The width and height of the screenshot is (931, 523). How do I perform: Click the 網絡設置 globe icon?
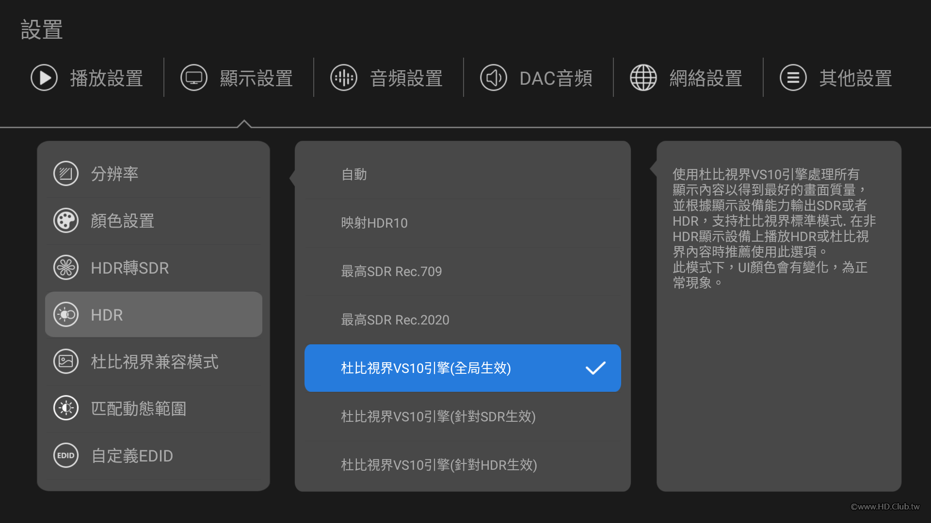click(x=643, y=77)
